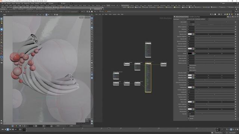Select the Geometry Light shelf tool
This screenshot has width=239, height=134.
click(153, 7)
